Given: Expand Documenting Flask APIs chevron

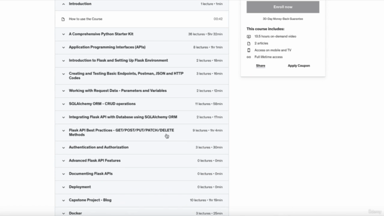Looking at the screenshot, I should tap(64, 174).
